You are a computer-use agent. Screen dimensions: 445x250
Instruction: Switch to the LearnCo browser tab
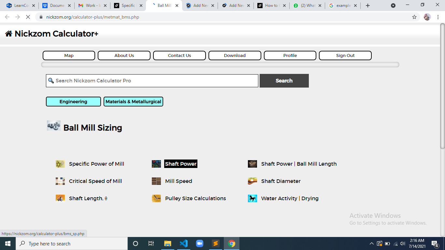pyautogui.click(x=20, y=6)
